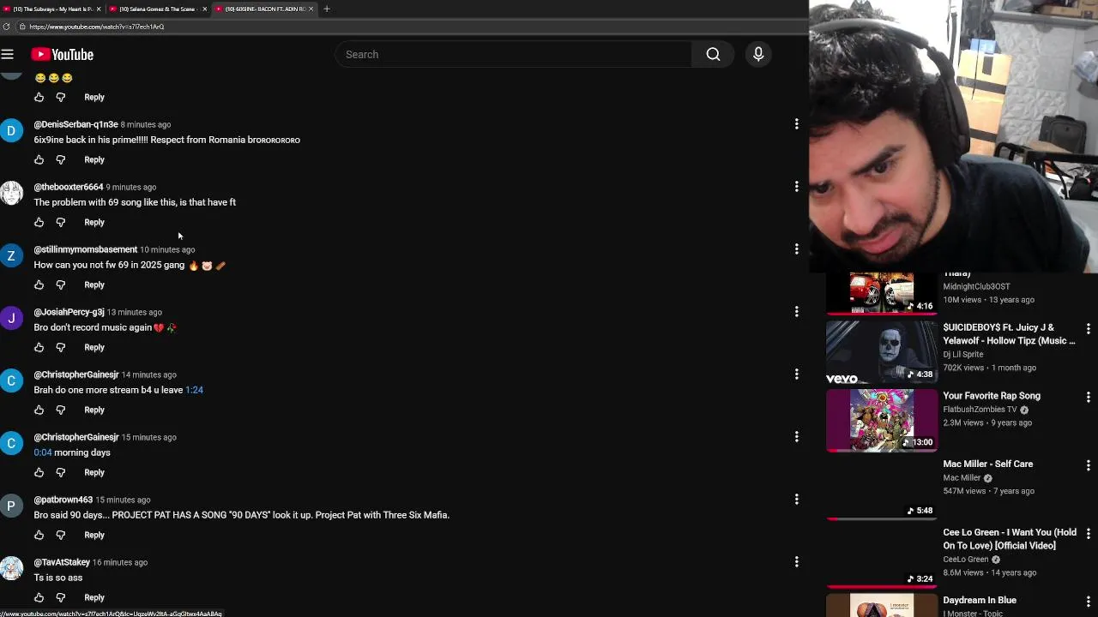Open options for $UICIDEBOY$ Hollow Tipz video

point(1088,329)
